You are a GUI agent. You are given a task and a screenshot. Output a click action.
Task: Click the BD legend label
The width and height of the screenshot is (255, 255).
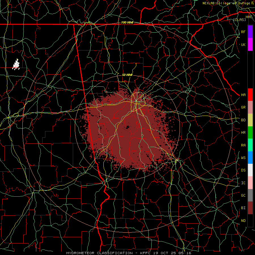tap(243, 120)
